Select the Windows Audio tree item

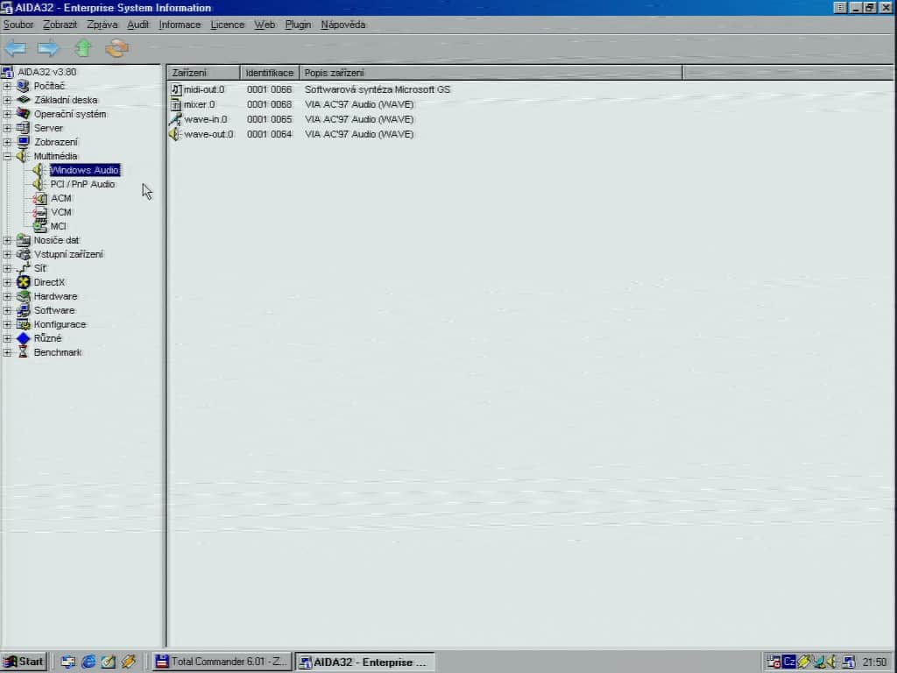[x=85, y=170]
